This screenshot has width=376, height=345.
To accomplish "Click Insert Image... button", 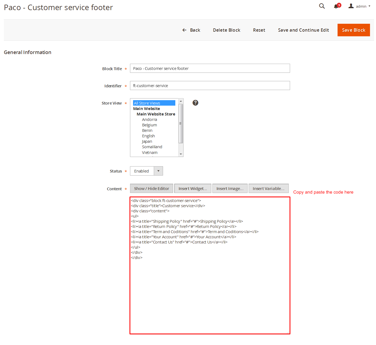I will point(230,189).
